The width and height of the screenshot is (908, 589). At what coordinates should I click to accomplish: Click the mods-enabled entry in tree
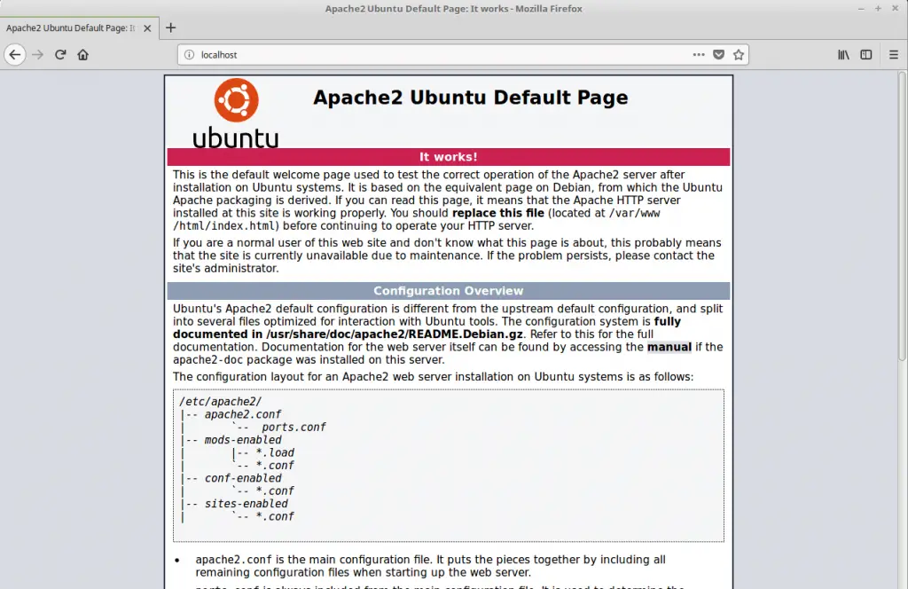[x=243, y=440]
